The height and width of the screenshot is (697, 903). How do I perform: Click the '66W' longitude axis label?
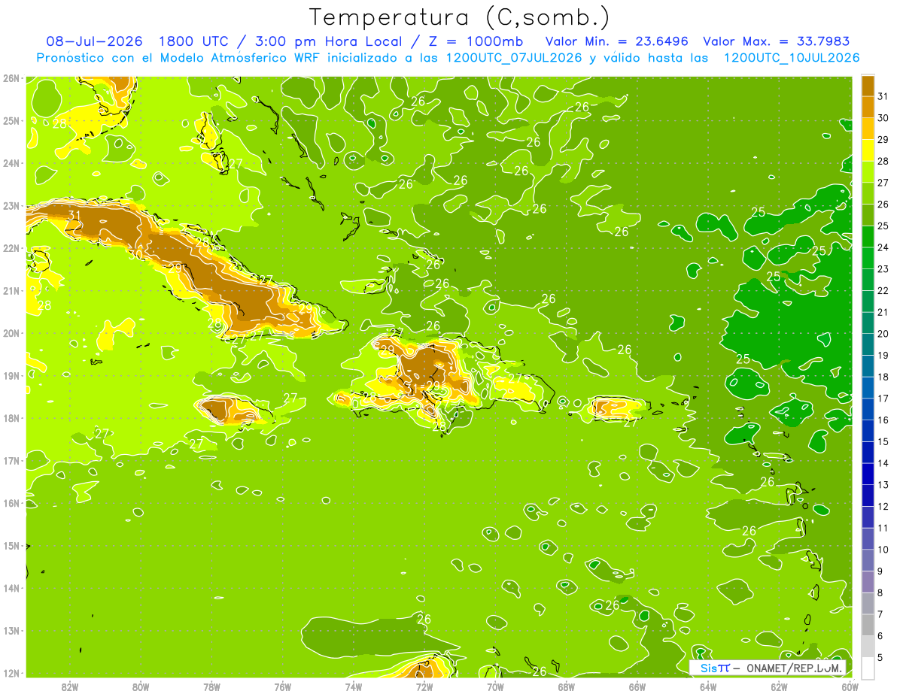coord(637,686)
